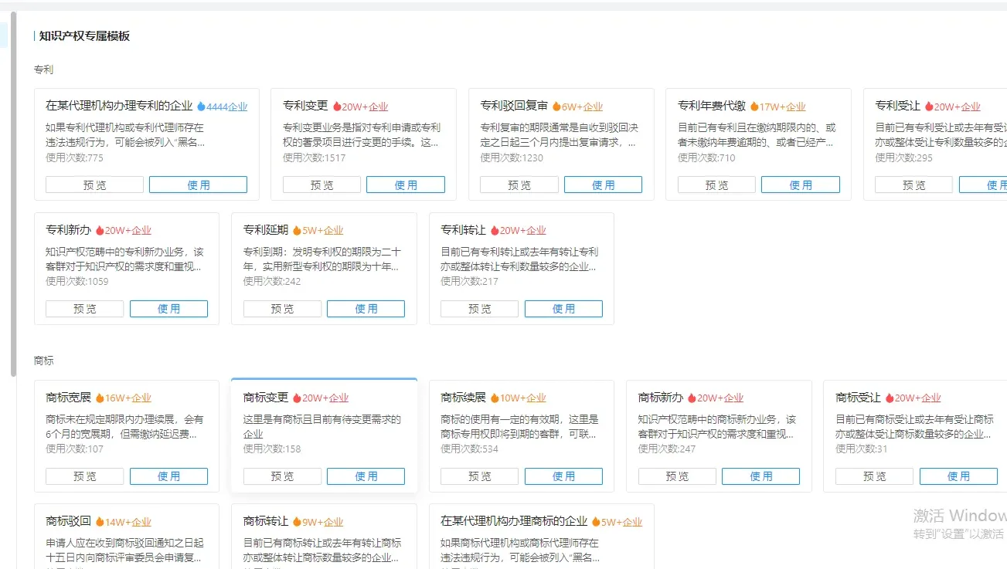Click the vertical scrollbar thumb on the left
This screenshot has width=1007, height=569.
click(13, 195)
